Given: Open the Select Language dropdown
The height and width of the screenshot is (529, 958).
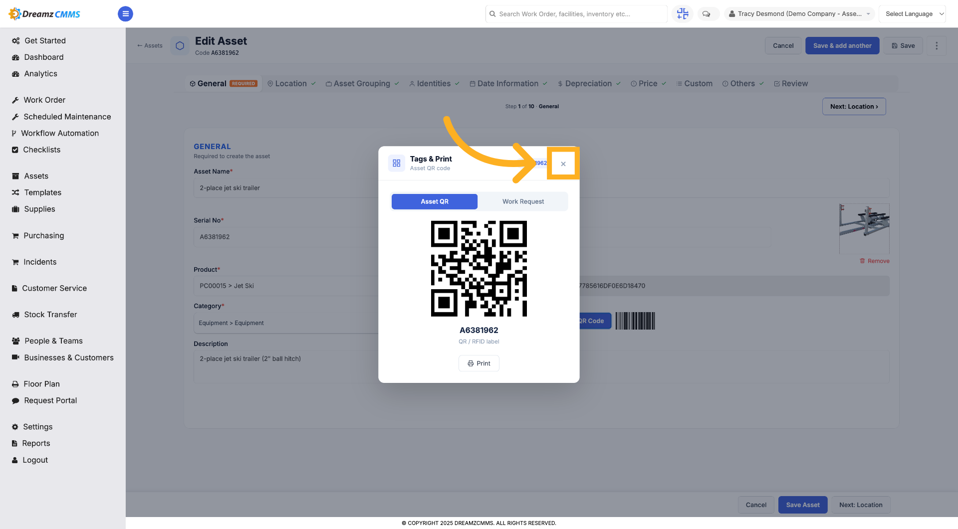Looking at the screenshot, I should click(x=912, y=14).
